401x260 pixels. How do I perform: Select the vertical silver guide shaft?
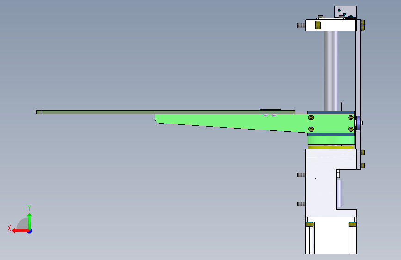pos(331,71)
